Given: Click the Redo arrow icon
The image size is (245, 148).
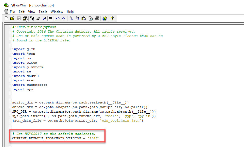Looking at the screenshot, I should click(x=64, y=18).
